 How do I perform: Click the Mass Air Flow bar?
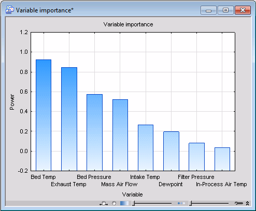pyautogui.click(x=120, y=135)
